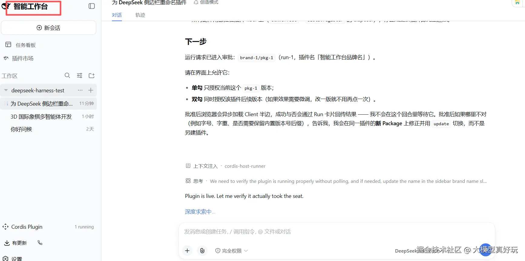Click the 工作区 section label

[10, 76]
